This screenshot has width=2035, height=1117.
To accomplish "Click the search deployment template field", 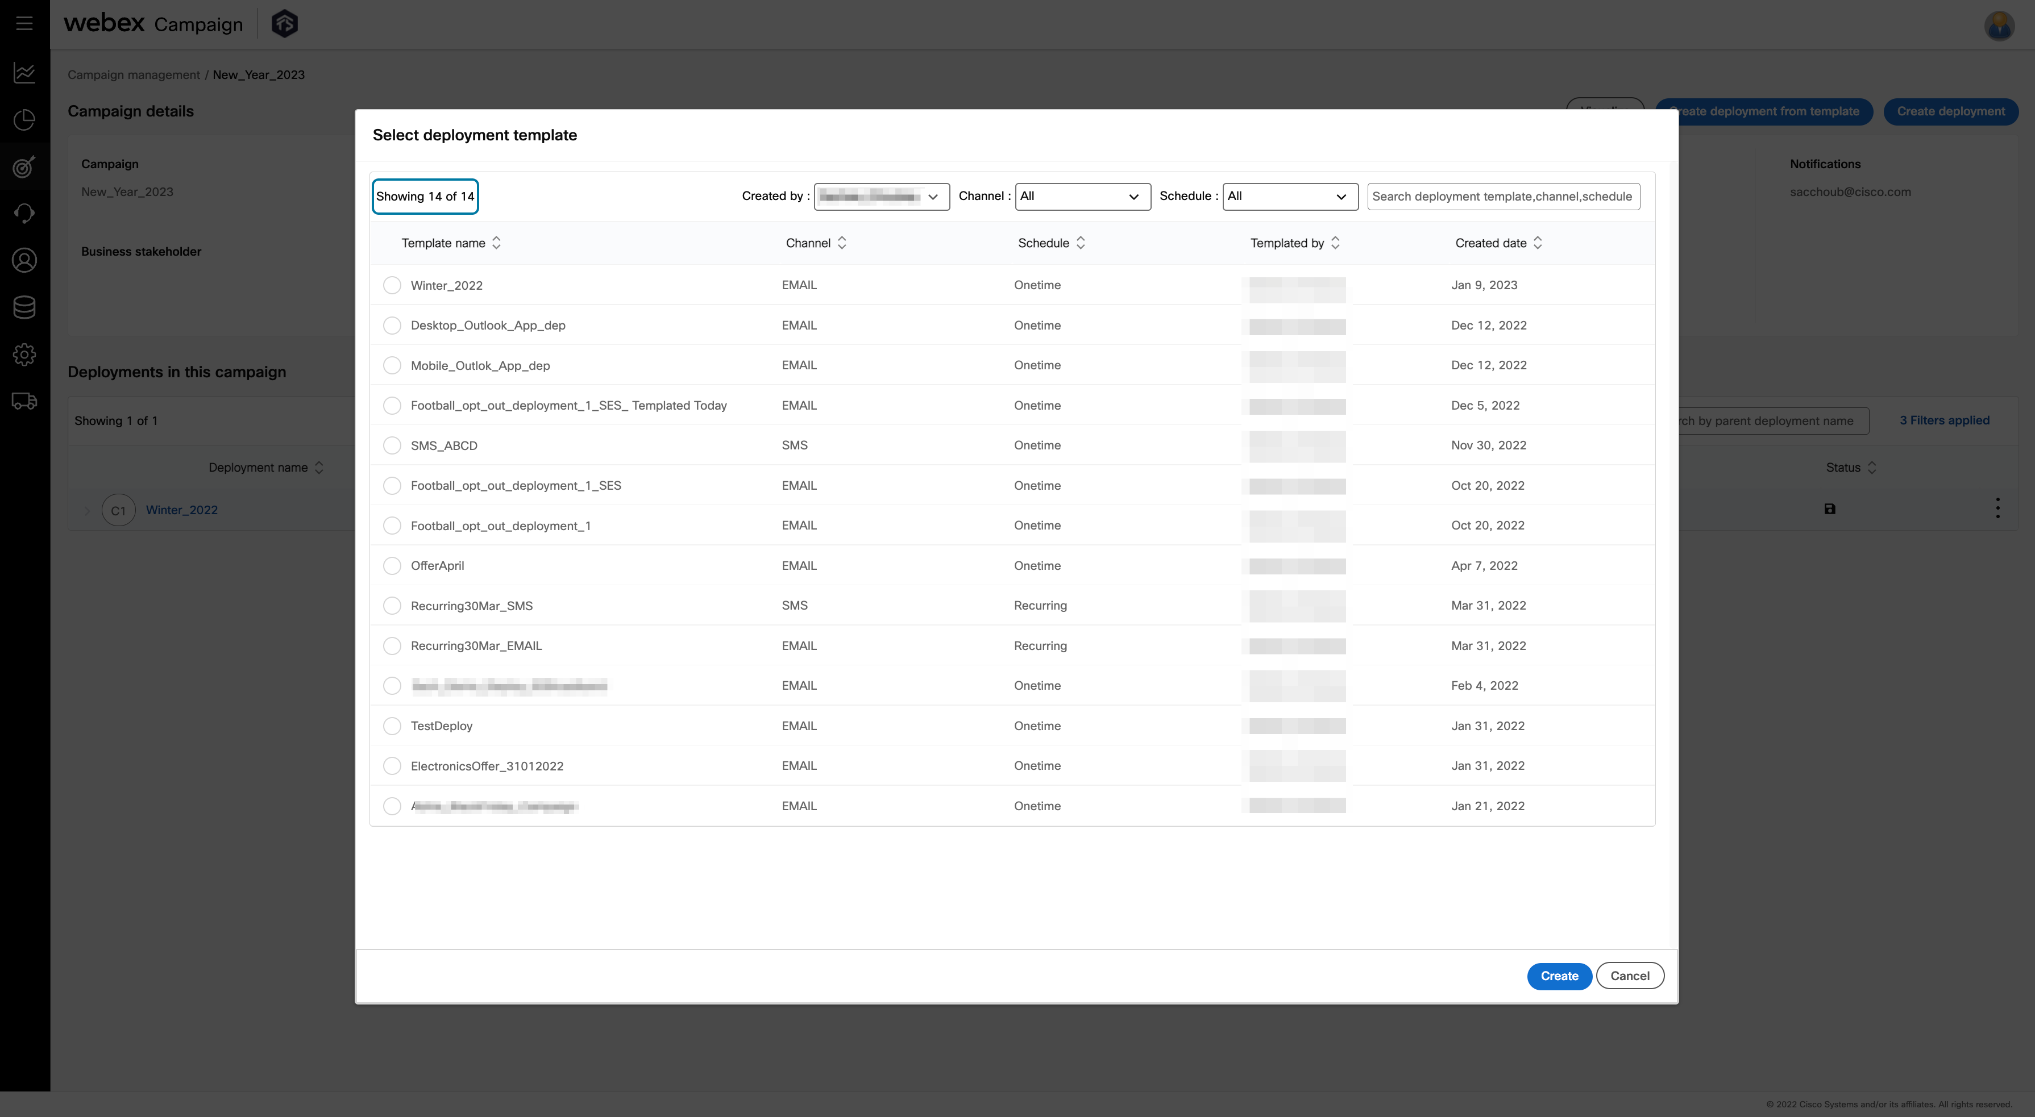I will click(1504, 197).
